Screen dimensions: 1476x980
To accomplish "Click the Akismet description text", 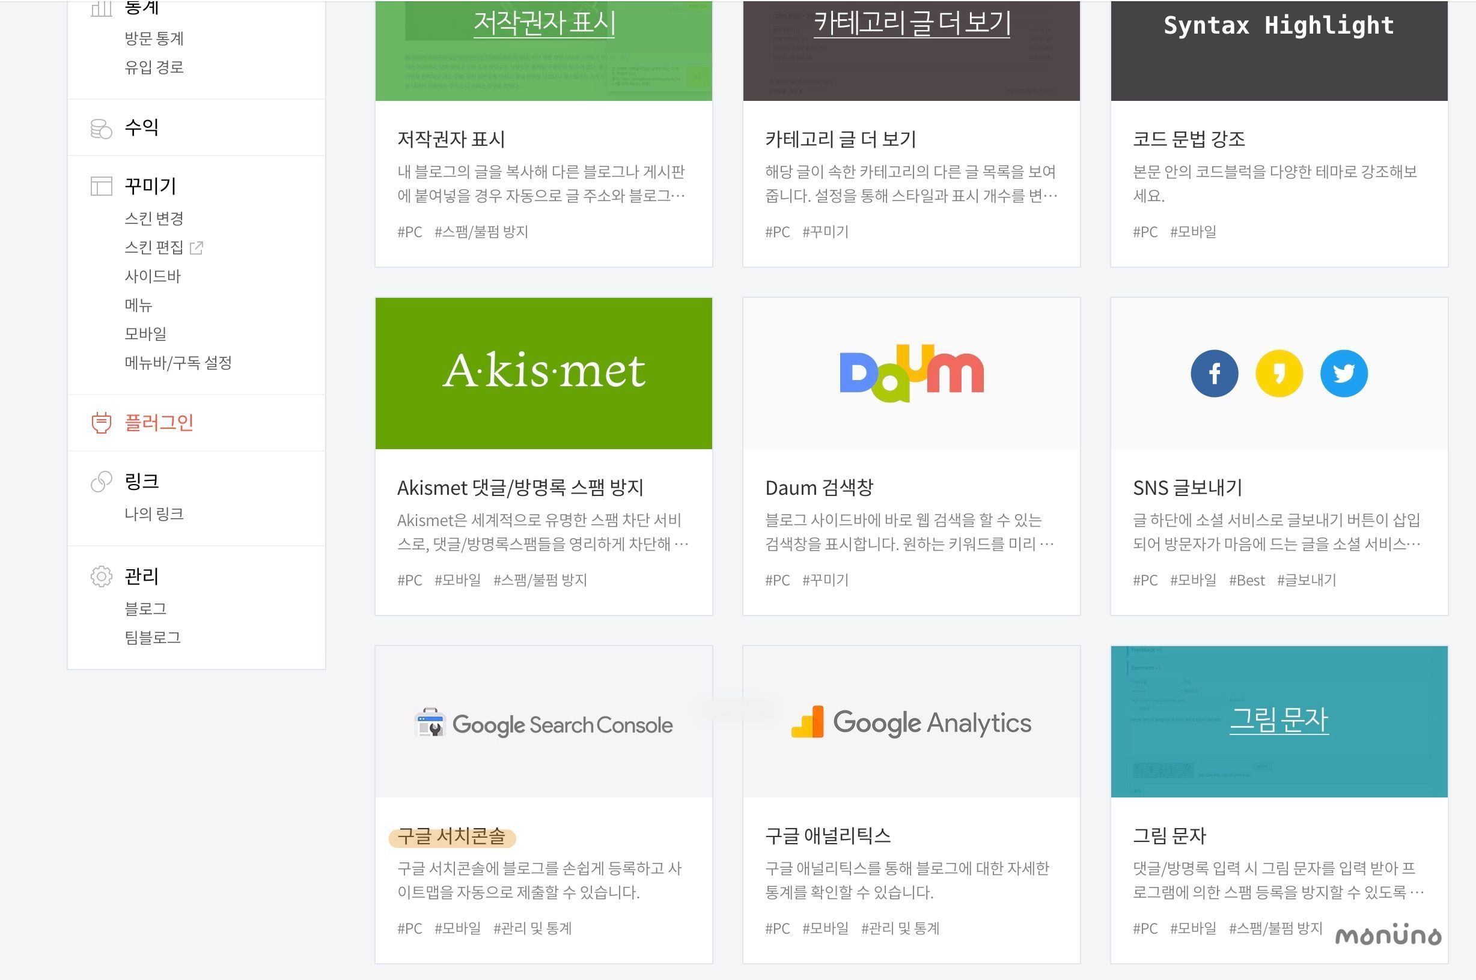I will [x=543, y=532].
